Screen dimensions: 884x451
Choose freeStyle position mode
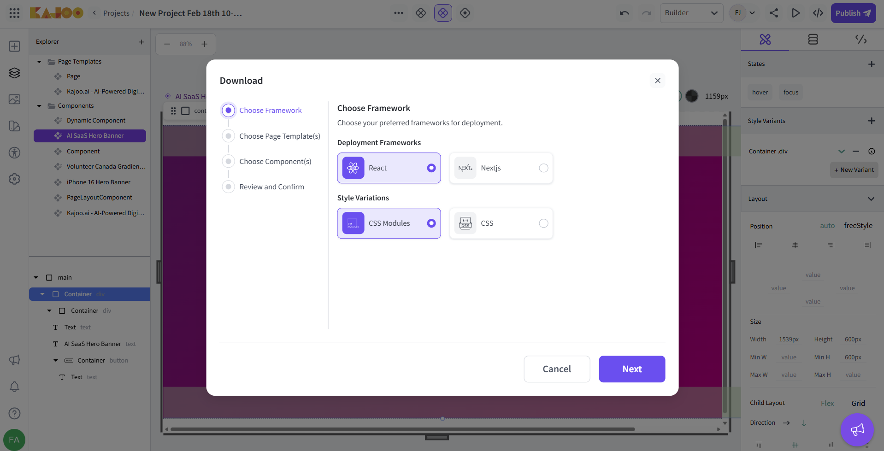pyautogui.click(x=858, y=226)
